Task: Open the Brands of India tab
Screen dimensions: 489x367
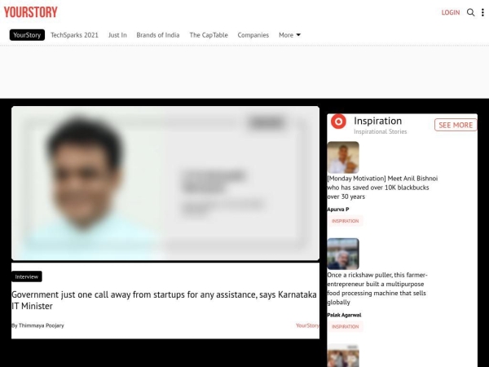Action: pos(158,35)
